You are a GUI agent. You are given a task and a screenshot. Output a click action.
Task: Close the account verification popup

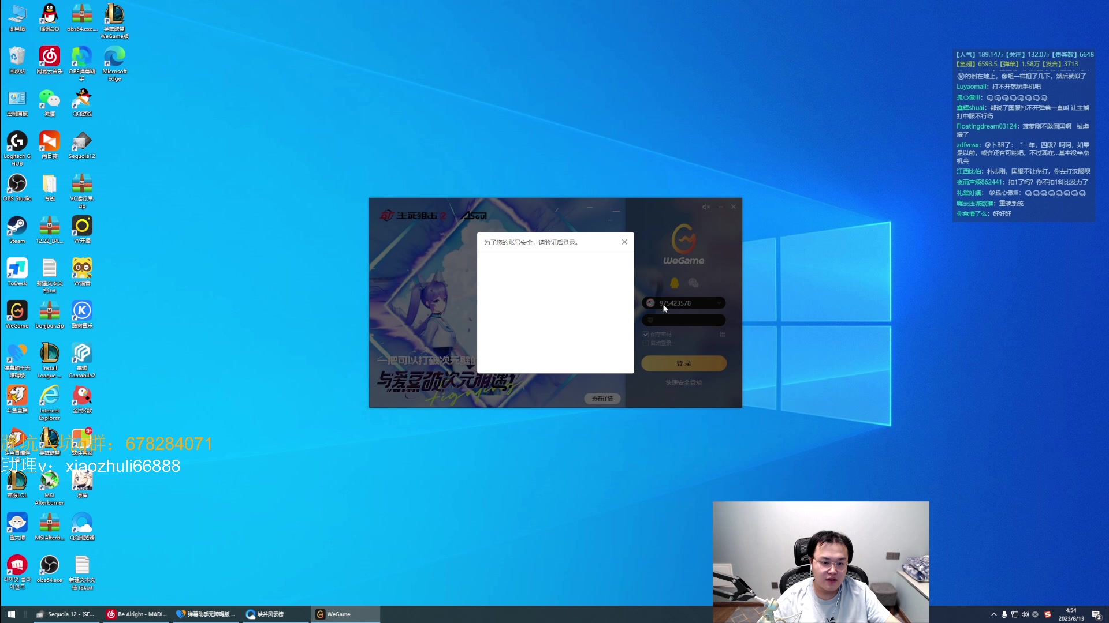pos(624,242)
